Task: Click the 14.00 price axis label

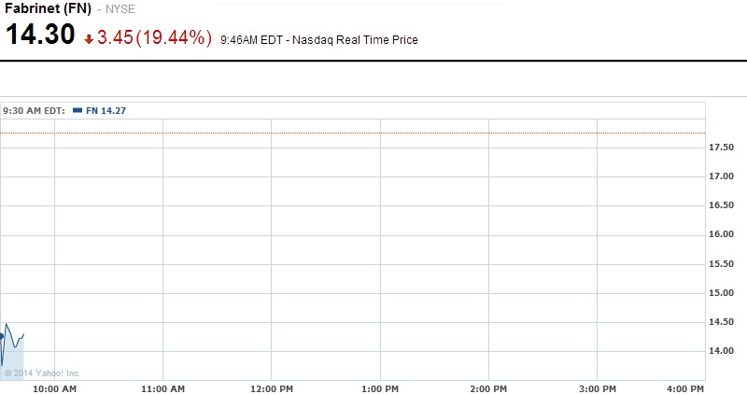Action: click(x=724, y=351)
